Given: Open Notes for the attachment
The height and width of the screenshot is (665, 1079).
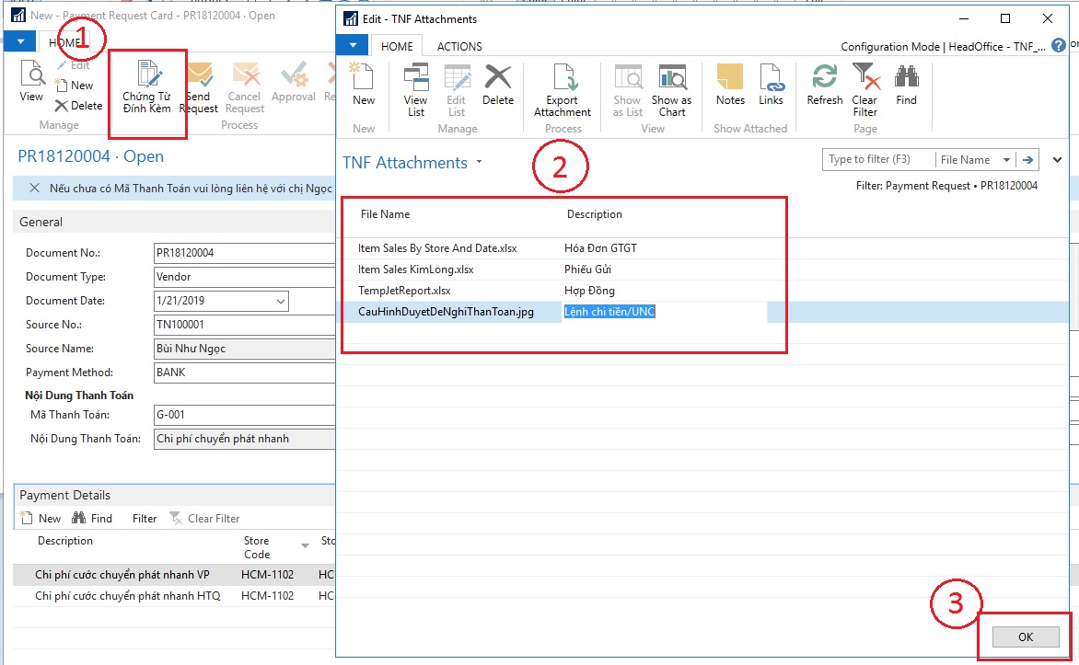Looking at the screenshot, I should click(x=730, y=84).
